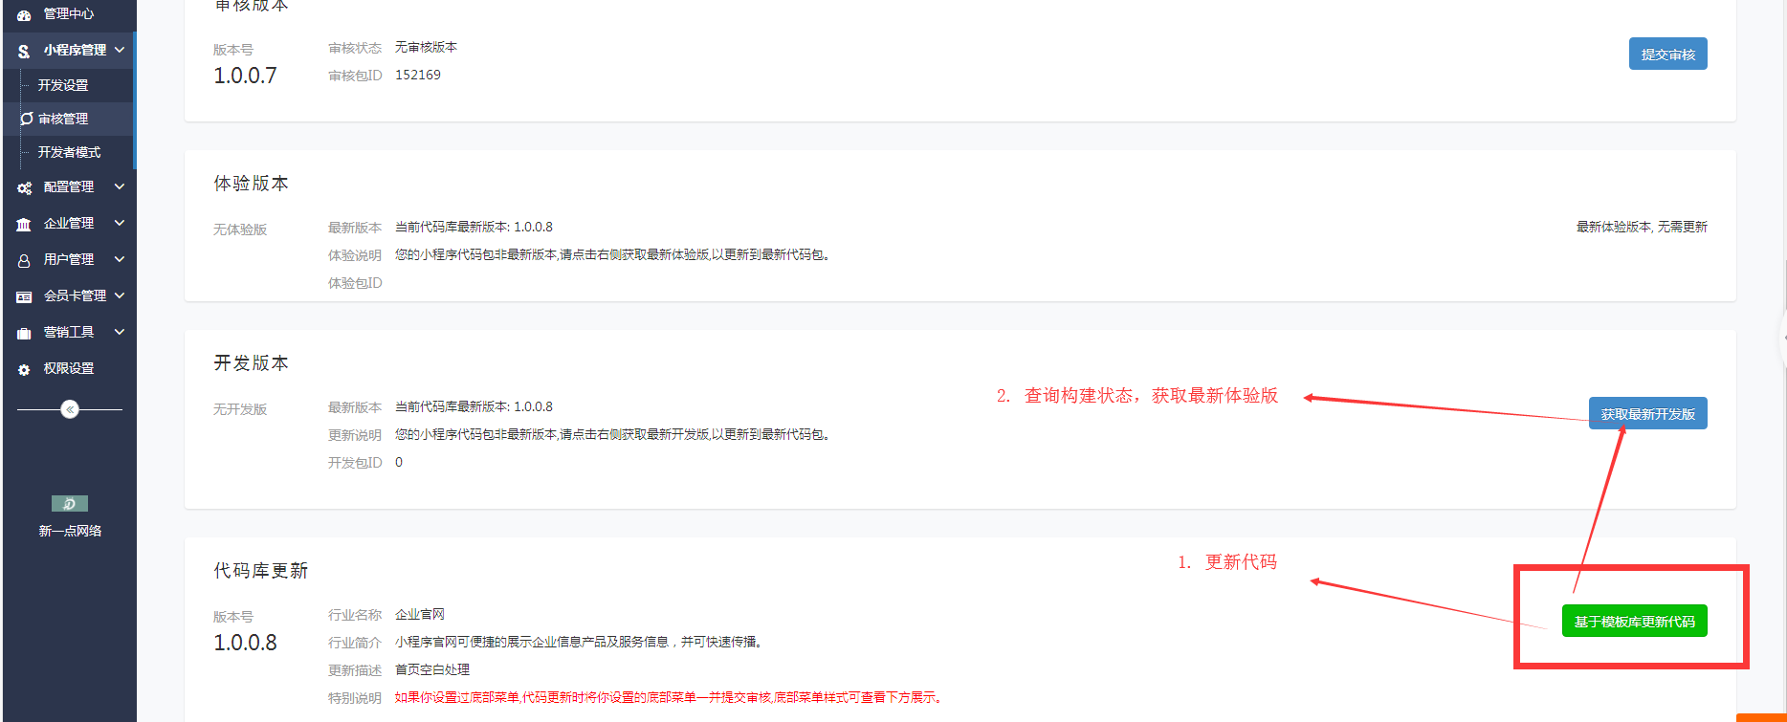Click the 体验说明 explanation text

click(614, 254)
